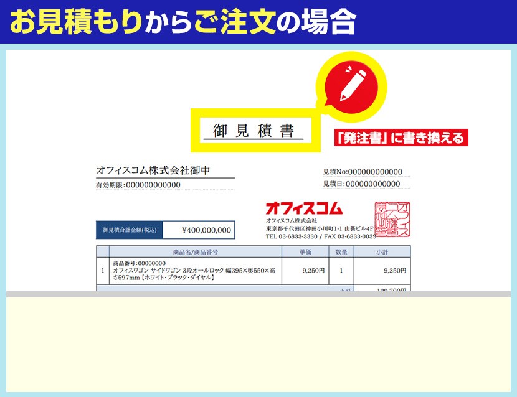The image size is (517, 397).
Task: Click the 見積日:00000000000 field
Action: click(361, 184)
